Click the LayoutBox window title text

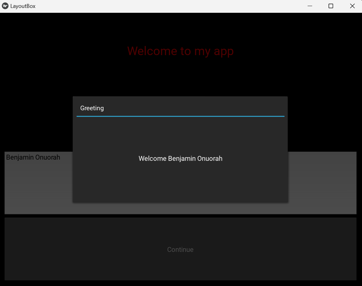point(23,6)
